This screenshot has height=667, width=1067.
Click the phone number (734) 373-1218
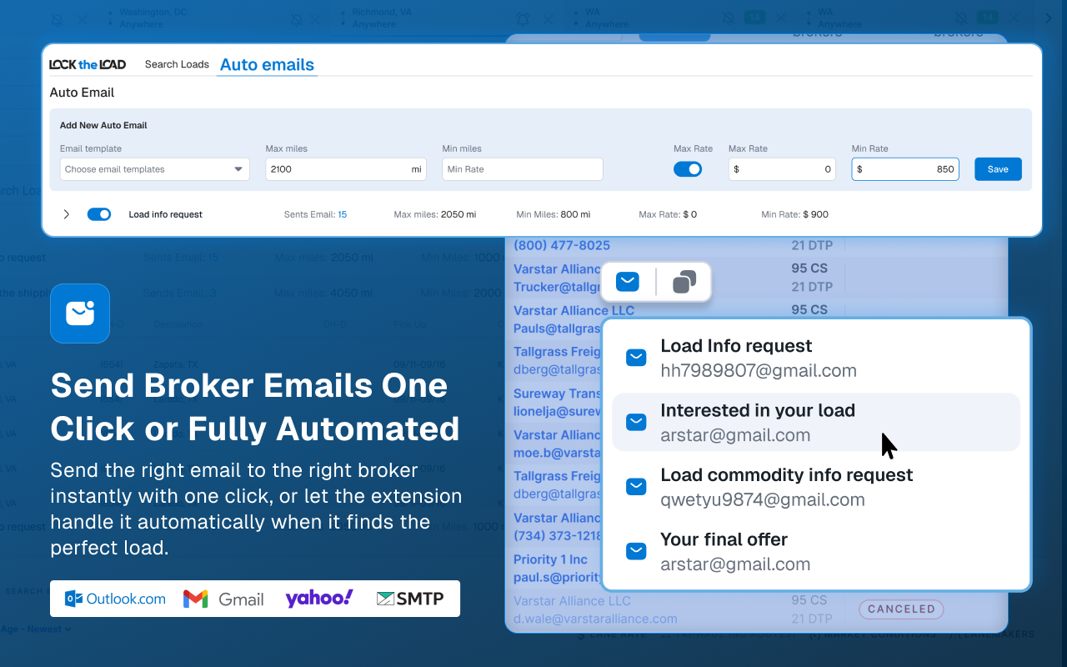click(x=557, y=537)
